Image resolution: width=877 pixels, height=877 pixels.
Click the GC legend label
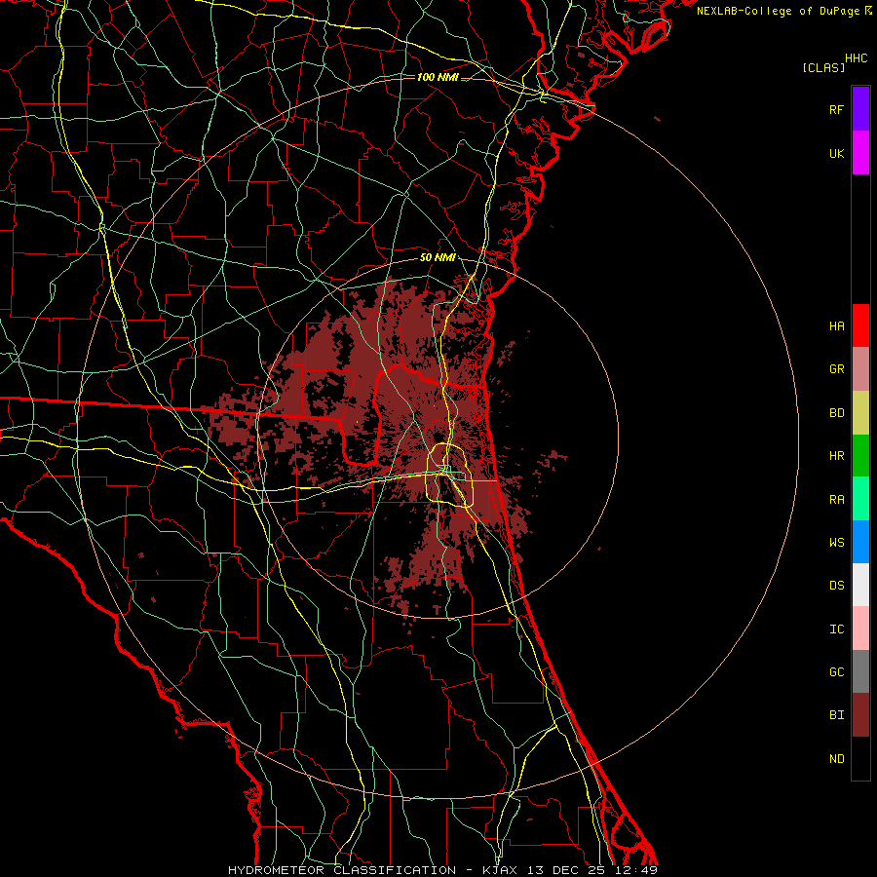tap(836, 671)
